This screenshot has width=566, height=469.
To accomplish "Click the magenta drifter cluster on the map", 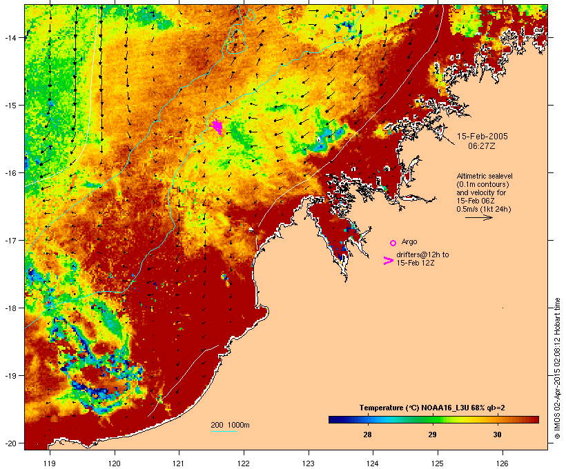I will [217, 127].
